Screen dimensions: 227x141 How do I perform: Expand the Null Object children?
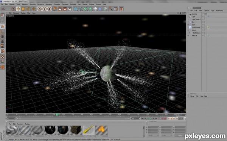tap(190, 33)
